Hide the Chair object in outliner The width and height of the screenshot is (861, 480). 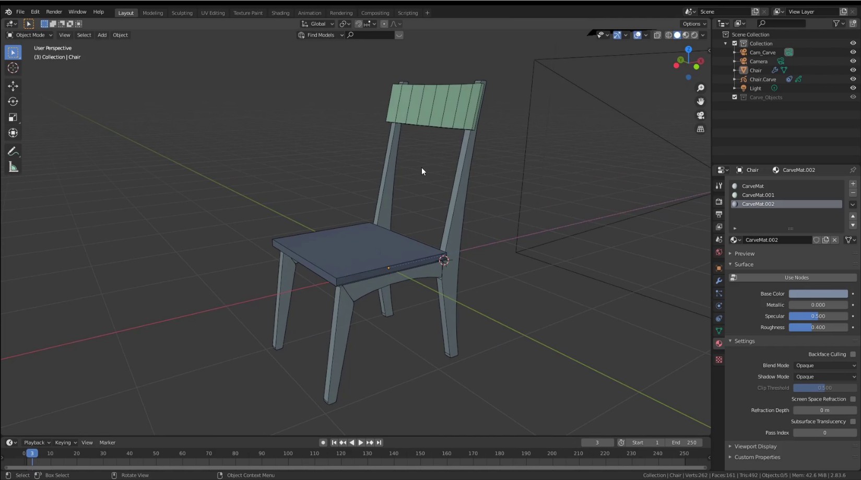[x=853, y=70]
